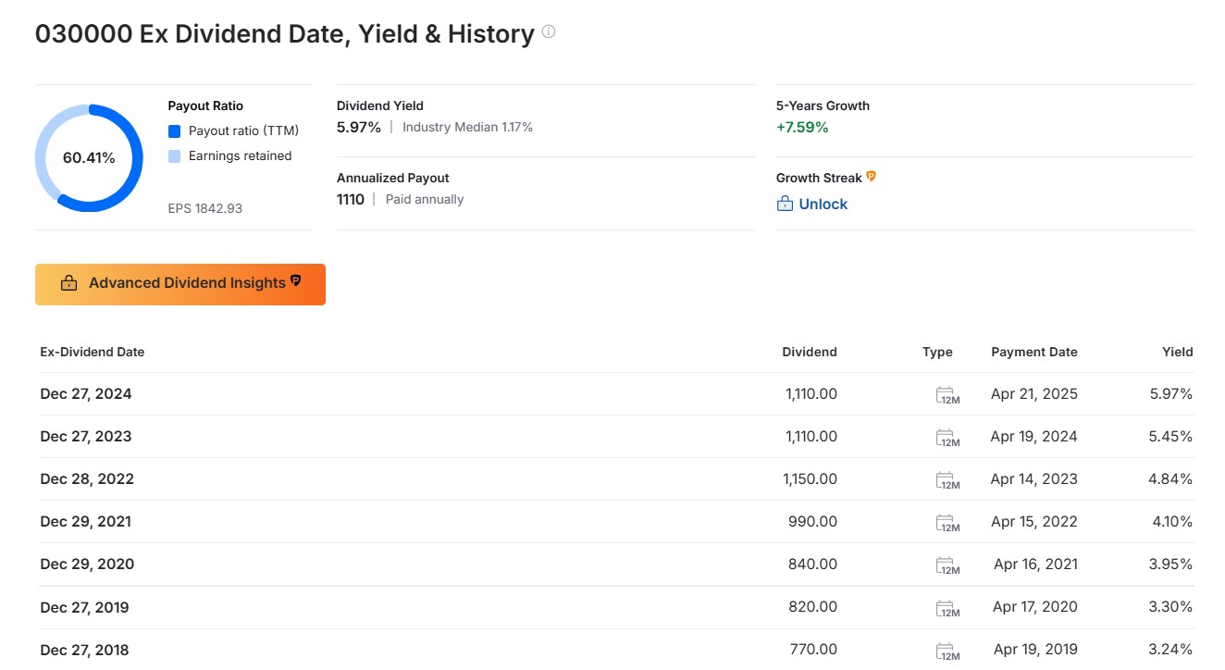Click the payout ratio donut chart showing 60.41%

[x=89, y=158]
